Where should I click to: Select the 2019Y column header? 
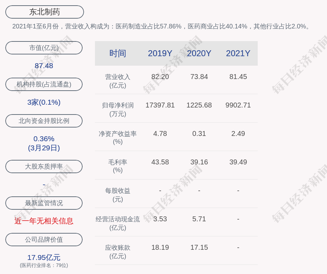[160, 53]
